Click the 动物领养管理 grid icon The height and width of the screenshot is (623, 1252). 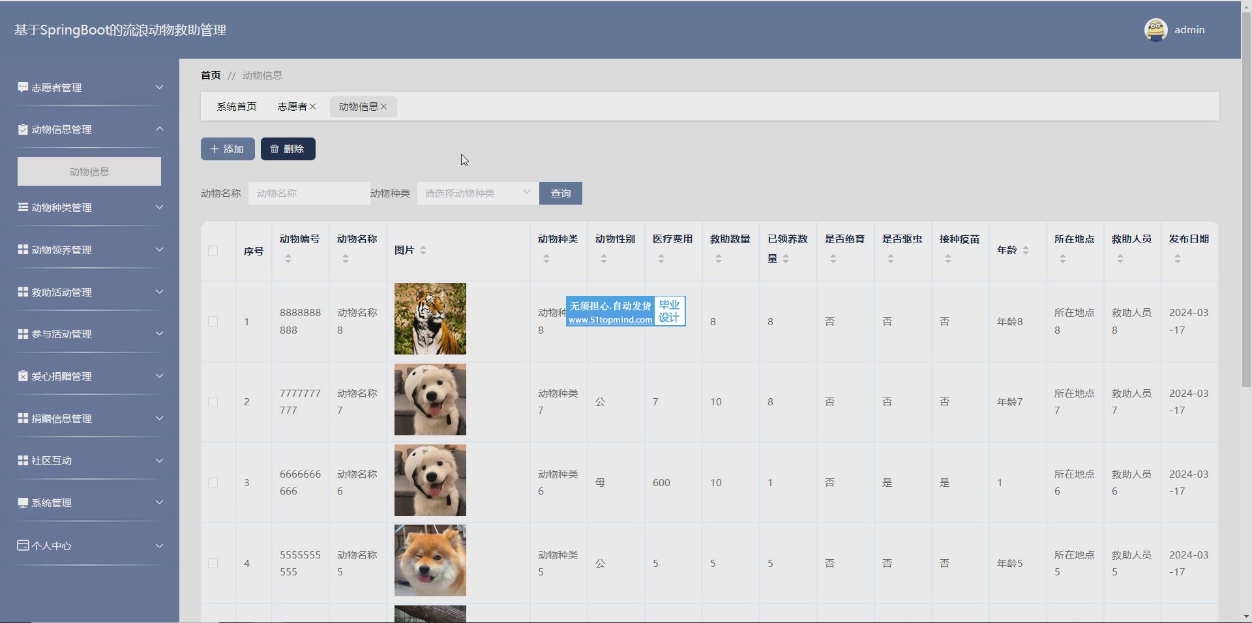(x=23, y=250)
